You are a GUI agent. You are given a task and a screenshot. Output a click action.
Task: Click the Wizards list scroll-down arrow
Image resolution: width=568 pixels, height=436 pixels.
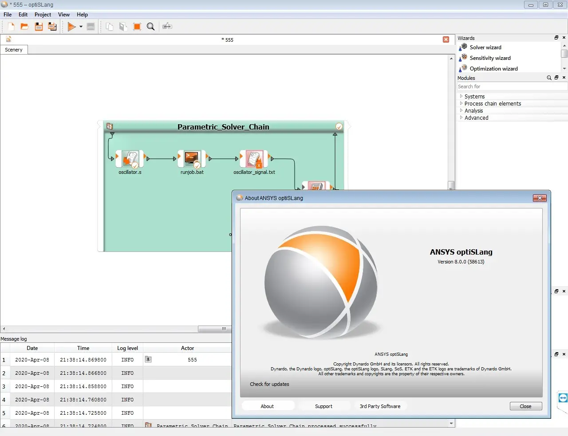coord(564,69)
